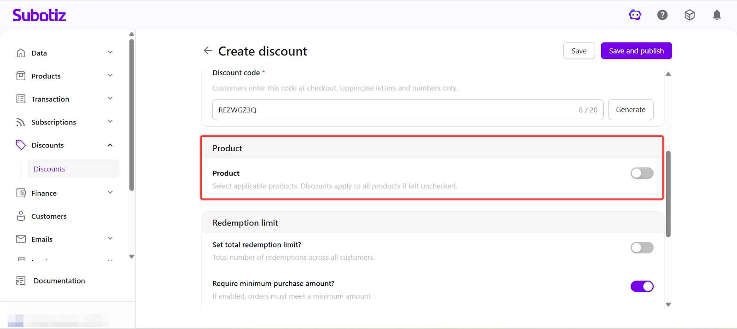The width and height of the screenshot is (737, 329).
Task: Open notifications bell icon
Action: pos(717,15)
